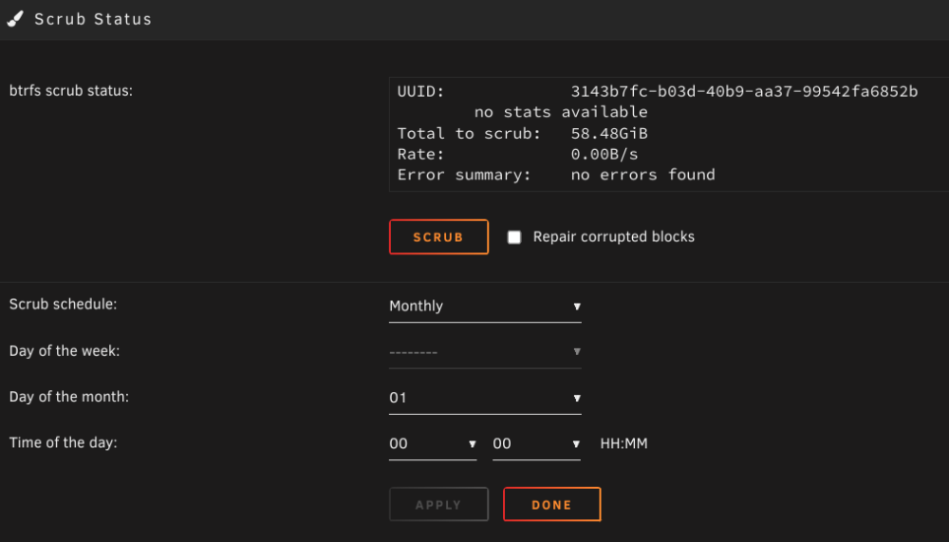Screen dimensions: 949x542
Task: Click the 'Day of the week:' label
Action: coord(65,351)
